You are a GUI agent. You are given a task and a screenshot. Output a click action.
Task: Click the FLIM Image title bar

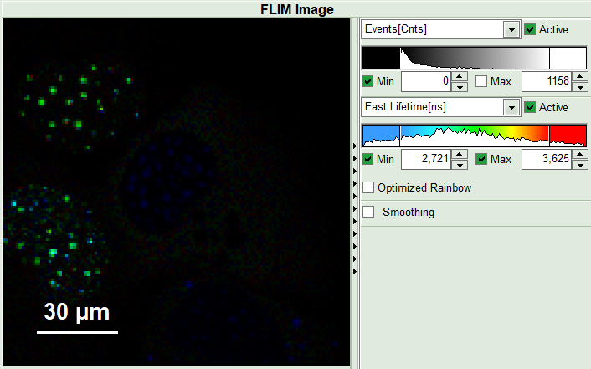click(295, 9)
